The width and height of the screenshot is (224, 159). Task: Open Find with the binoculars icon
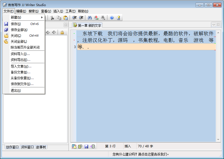click(90, 18)
